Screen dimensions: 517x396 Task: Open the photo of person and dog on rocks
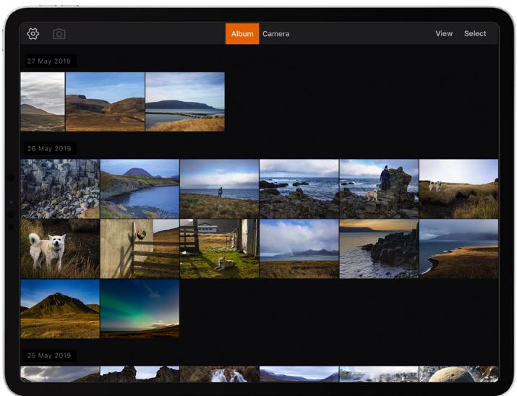coord(379,189)
